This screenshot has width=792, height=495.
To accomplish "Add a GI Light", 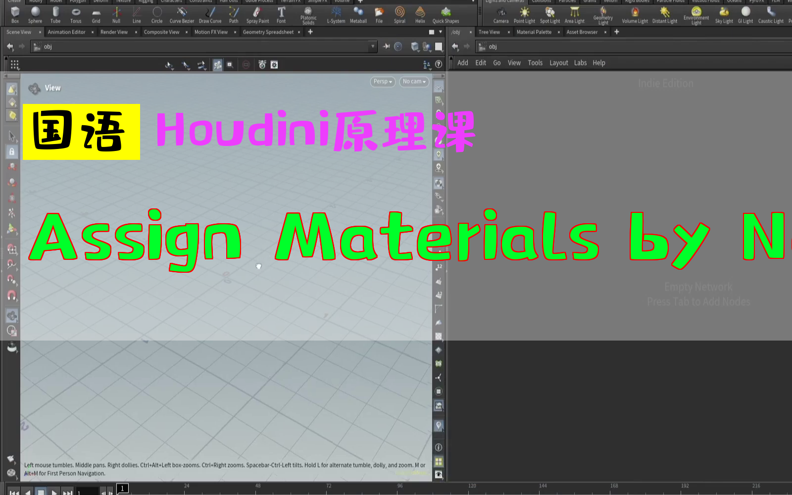I will 745,15.
